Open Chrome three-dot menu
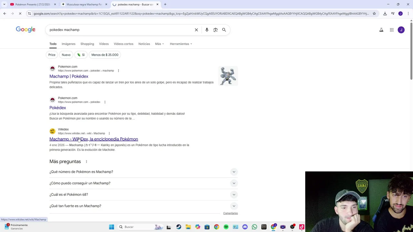 (408, 14)
